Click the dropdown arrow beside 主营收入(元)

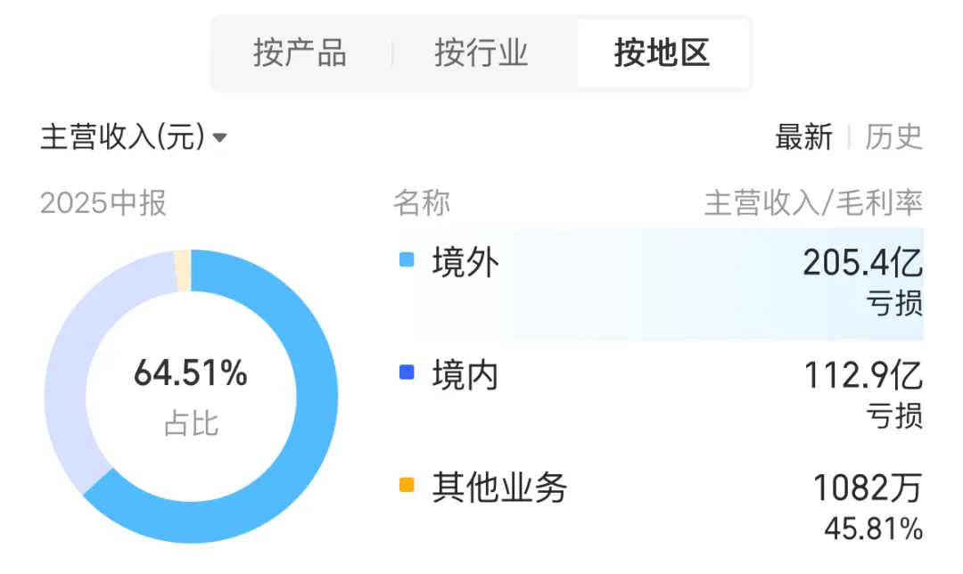coord(219,138)
